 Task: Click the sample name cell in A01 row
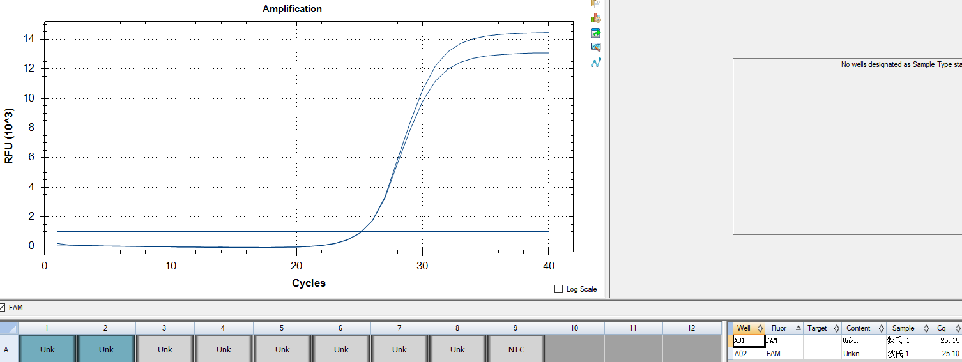(x=908, y=340)
